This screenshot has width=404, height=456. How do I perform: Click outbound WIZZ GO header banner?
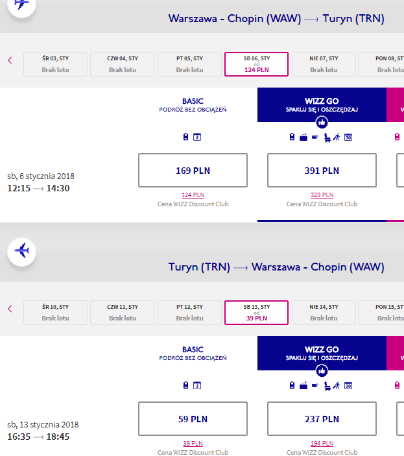tap(322, 104)
